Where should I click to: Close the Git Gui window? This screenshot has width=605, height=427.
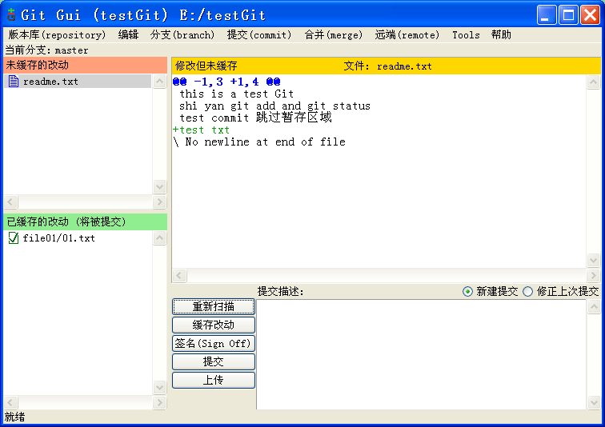point(591,14)
